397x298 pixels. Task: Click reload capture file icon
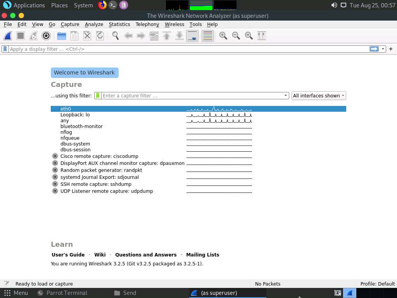[100, 36]
